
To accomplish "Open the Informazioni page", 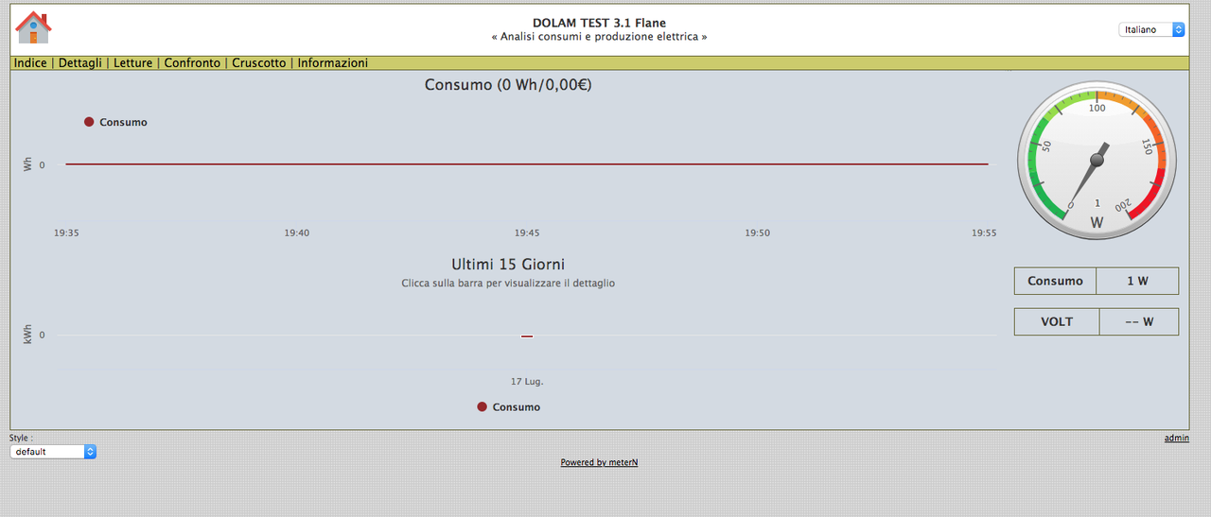I will (333, 63).
